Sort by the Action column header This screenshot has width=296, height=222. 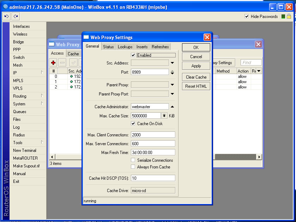[x=244, y=71]
